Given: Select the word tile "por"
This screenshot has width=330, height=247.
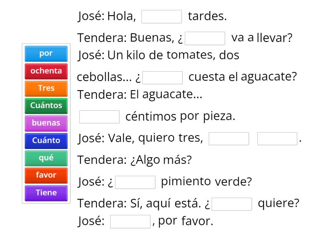Looking at the screenshot, I should [46, 53].
